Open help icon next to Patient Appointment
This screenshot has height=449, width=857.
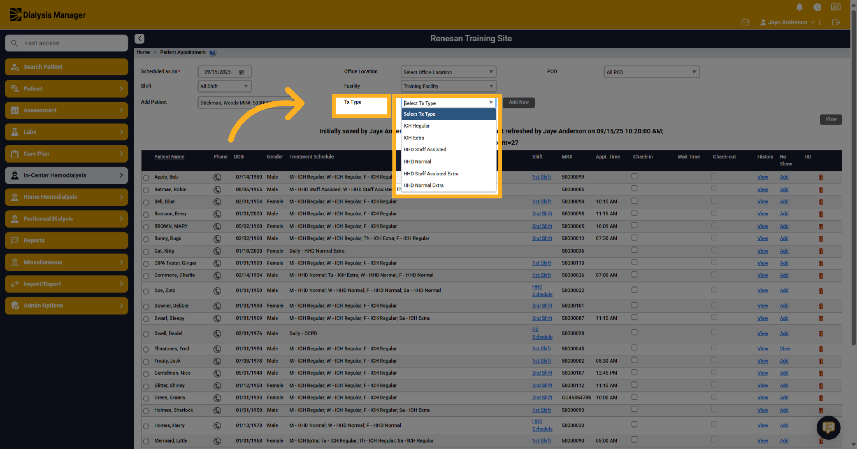coord(212,53)
